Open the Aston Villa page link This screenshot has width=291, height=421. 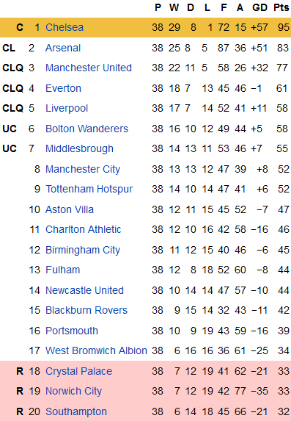(70, 209)
